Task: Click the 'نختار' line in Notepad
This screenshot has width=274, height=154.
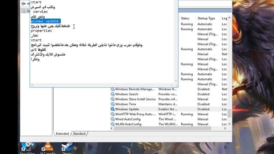Action: 35,35
